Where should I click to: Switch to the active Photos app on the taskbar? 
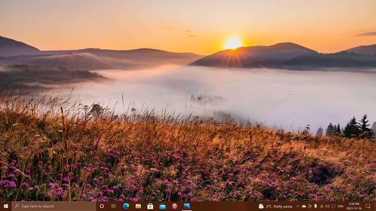point(187,206)
